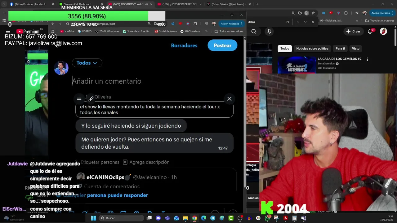The height and width of the screenshot is (223, 397).
Task: Go to next find result for dallas
Action: 305,22
